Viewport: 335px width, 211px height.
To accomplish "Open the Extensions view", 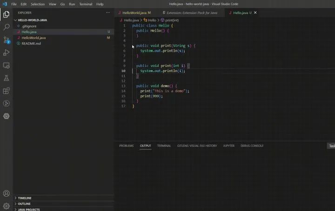I will [7, 91].
